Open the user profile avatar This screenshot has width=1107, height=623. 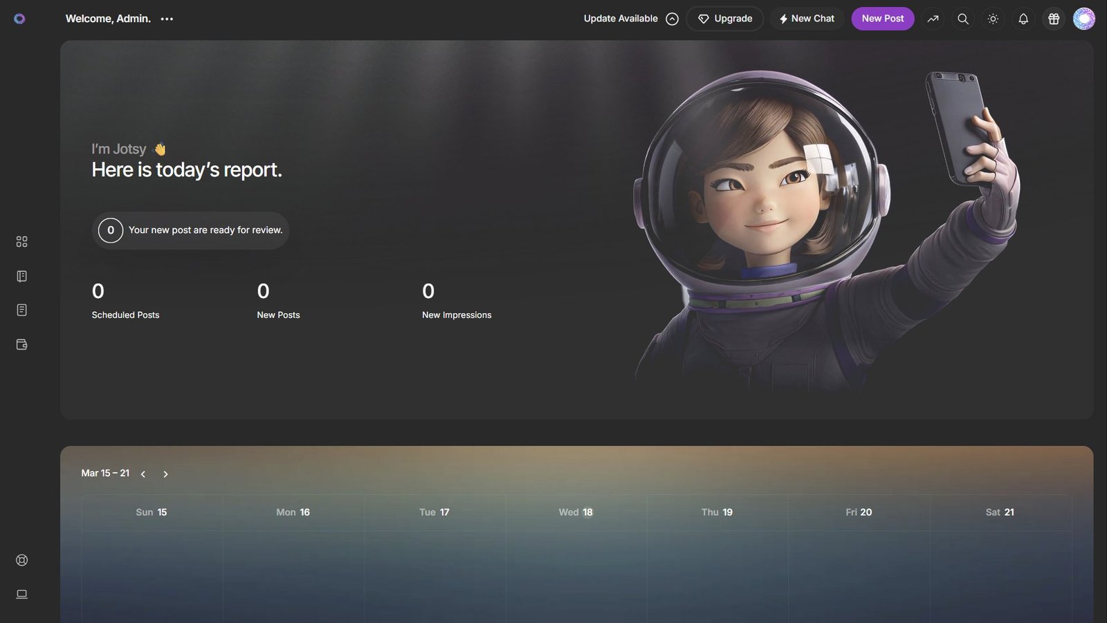[1084, 19]
